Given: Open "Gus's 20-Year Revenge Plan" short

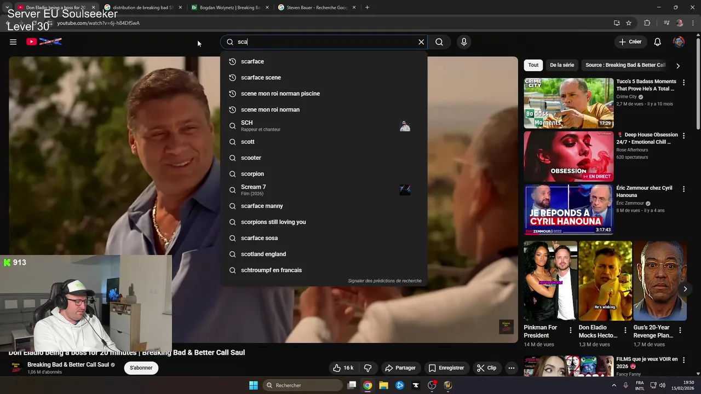Looking at the screenshot, I should click(x=660, y=281).
